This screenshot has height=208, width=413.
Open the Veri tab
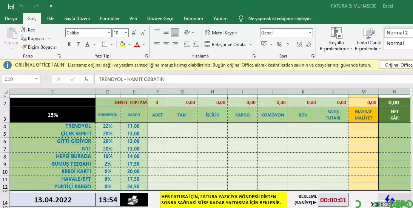pos(133,19)
